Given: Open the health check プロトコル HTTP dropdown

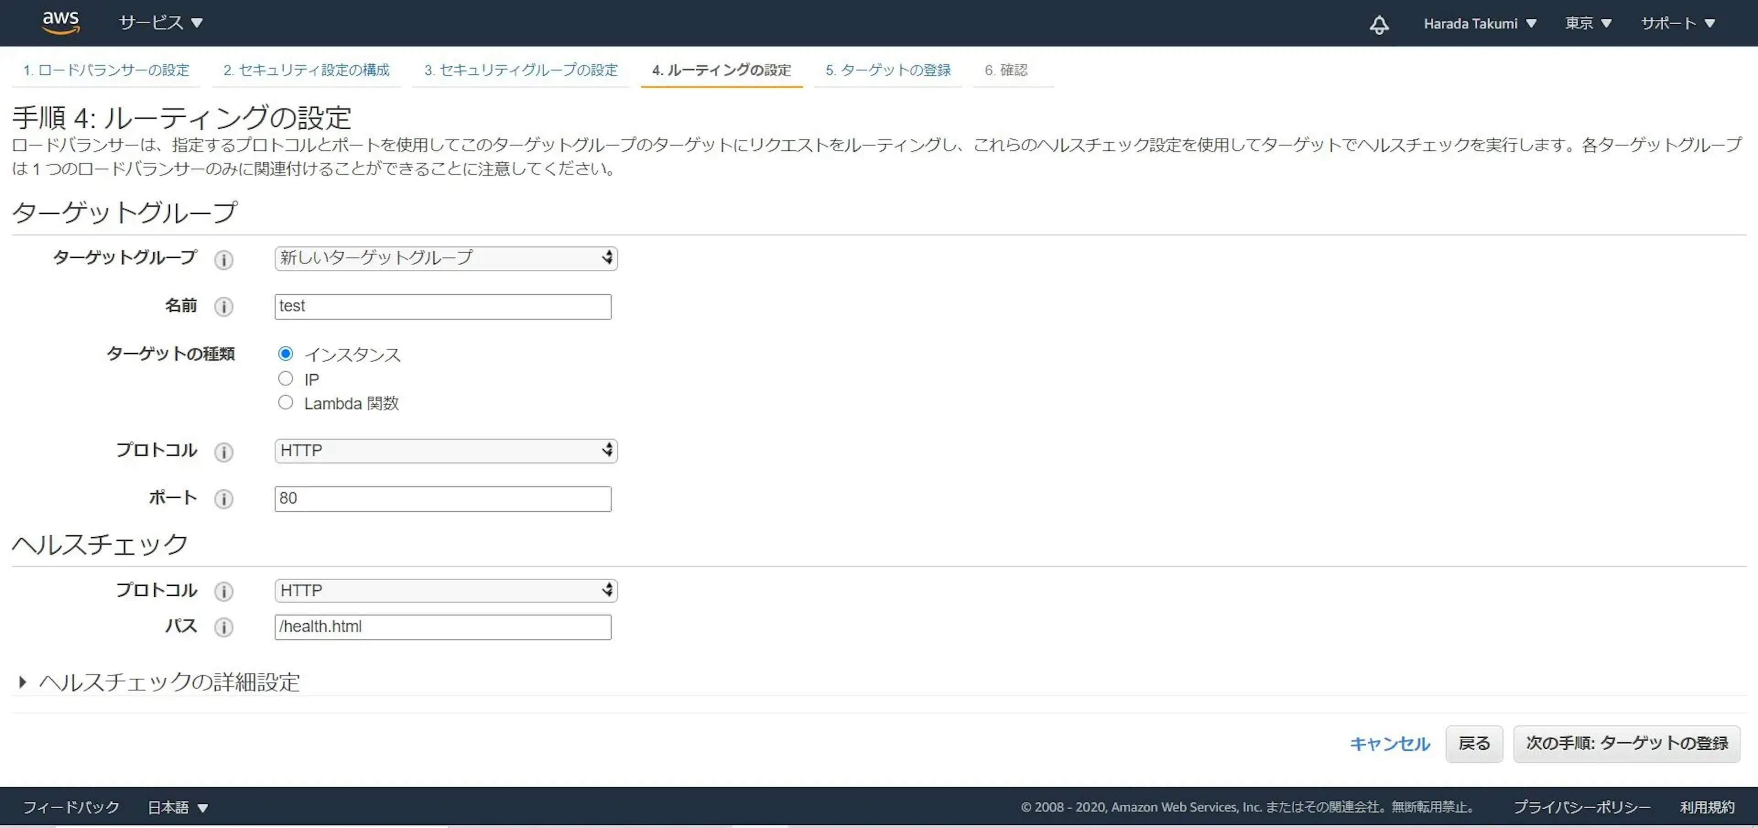Looking at the screenshot, I should (x=445, y=590).
